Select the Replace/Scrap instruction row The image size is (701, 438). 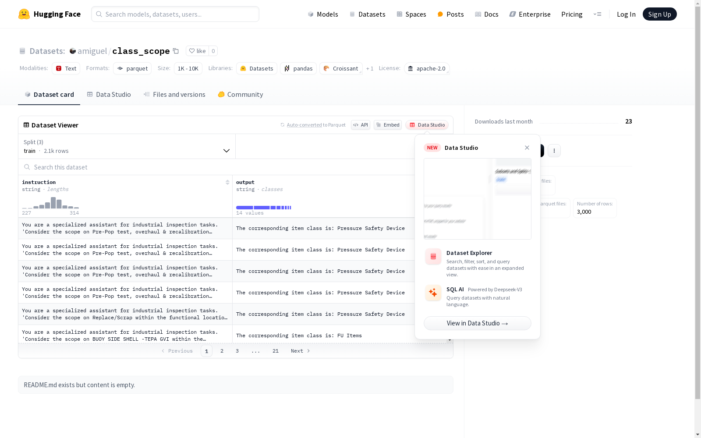click(125, 314)
